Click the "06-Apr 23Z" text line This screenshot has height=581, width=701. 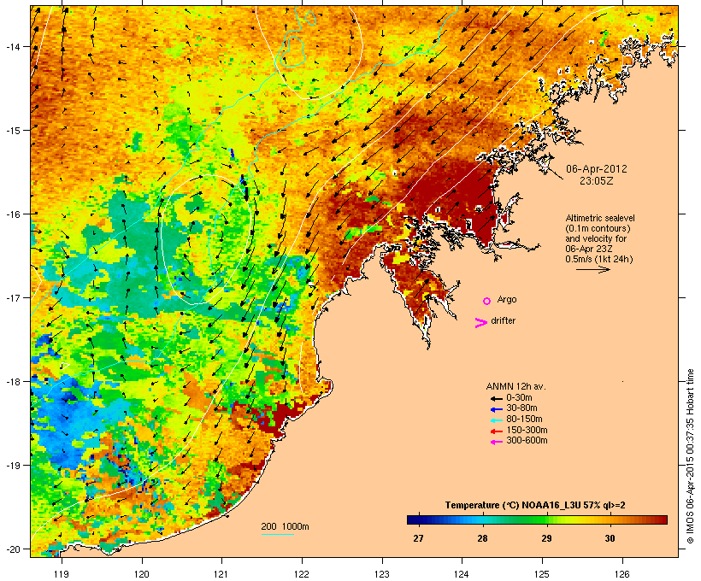[589, 249]
